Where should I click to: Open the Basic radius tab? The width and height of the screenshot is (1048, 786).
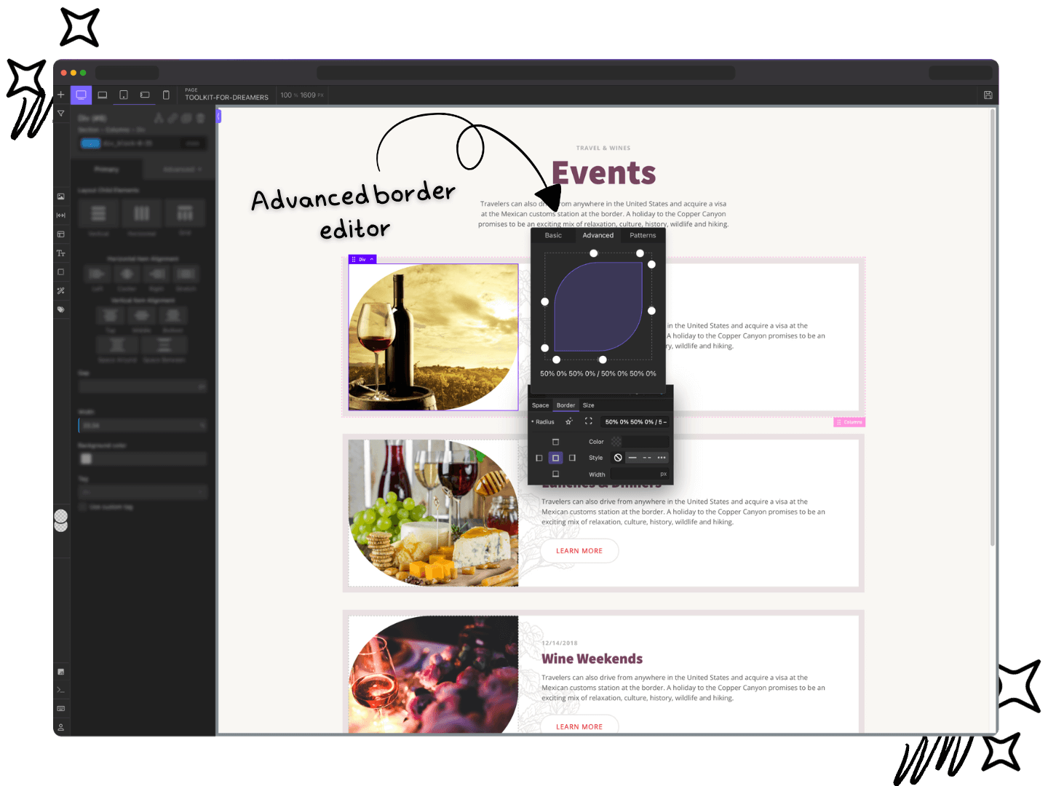(553, 235)
